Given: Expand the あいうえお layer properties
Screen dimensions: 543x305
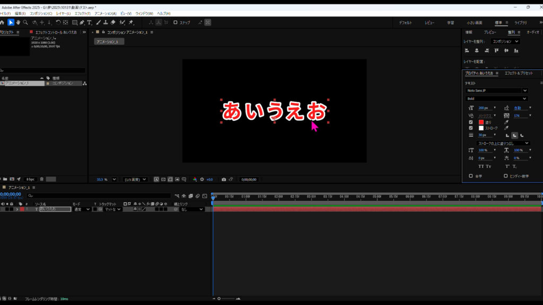Looking at the screenshot, I should tap(17, 209).
